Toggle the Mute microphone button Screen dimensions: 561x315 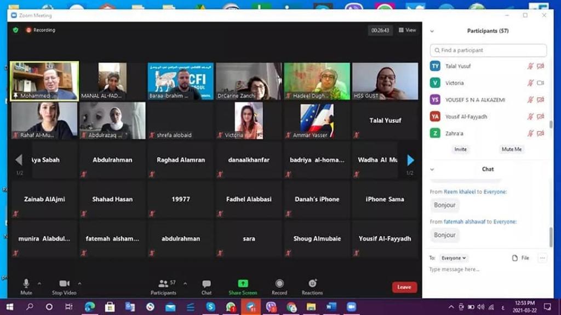tap(26, 283)
